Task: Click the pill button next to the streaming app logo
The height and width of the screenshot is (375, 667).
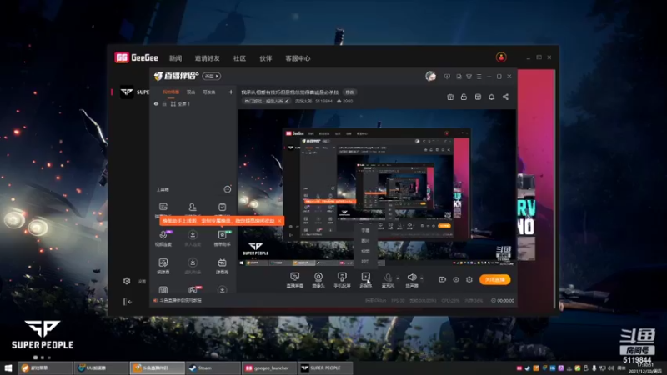Action: pyautogui.click(x=212, y=76)
